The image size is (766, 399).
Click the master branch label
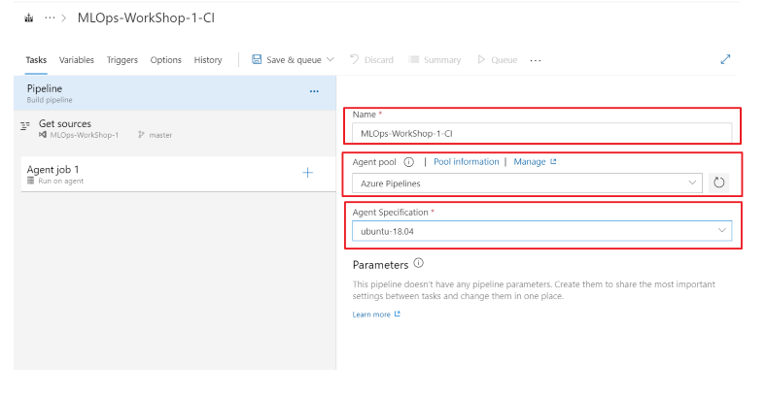[x=160, y=135]
